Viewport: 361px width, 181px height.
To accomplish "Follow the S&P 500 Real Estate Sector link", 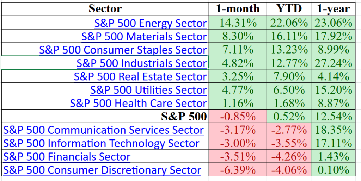I will 140,77.
